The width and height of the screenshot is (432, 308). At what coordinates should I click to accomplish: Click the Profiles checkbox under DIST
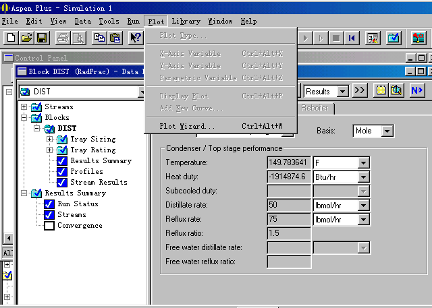62,172
